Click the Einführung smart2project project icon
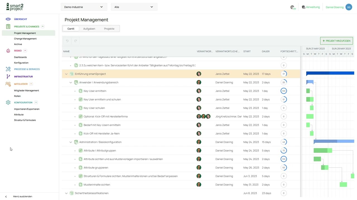The width and height of the screenshot is (357, 200). click(72, 74)
